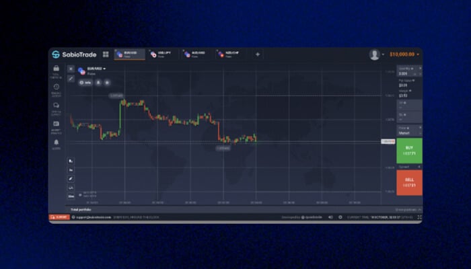The image size is (471, 269).
Task: Open the chart drawing tools pencil
Action: 71,179
